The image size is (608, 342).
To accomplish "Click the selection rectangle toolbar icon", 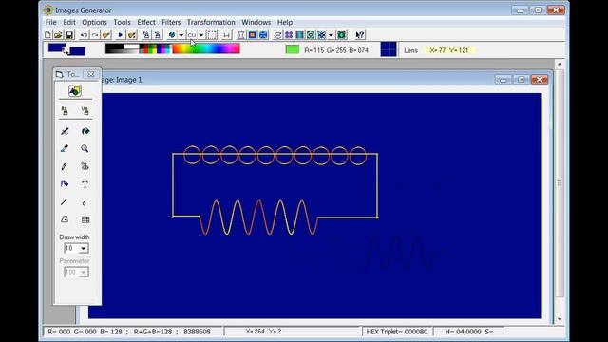I will 212,35.
